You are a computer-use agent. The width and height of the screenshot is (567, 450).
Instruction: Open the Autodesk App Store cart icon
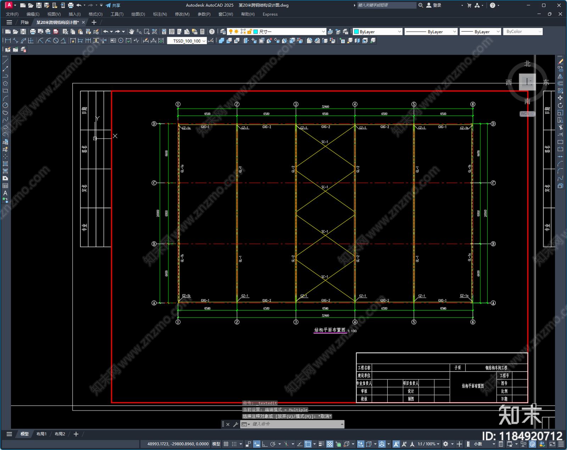click(469, 5)
